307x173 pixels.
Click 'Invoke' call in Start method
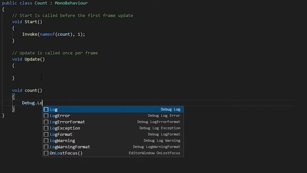coord(30,34)
